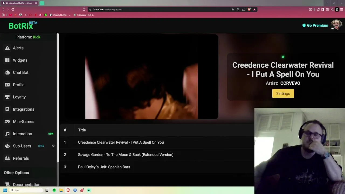Click the Go Premium link
The width and height of the screenshot is (345, 194).
tap(315, 25)
